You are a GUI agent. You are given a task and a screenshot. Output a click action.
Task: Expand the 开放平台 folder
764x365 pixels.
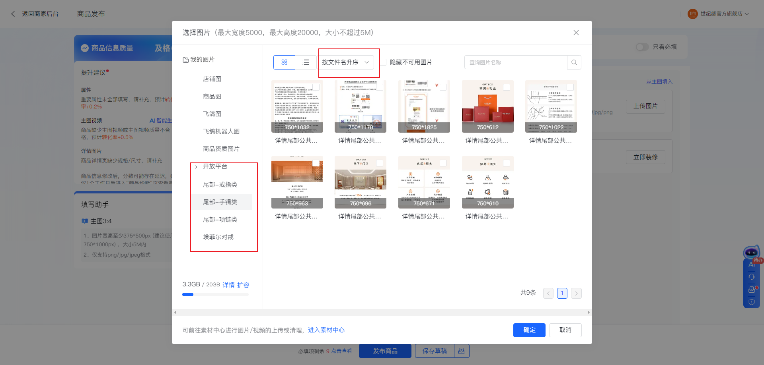click(196, 167)
